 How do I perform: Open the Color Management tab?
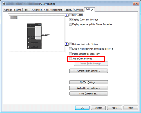(x=53, y=10)
